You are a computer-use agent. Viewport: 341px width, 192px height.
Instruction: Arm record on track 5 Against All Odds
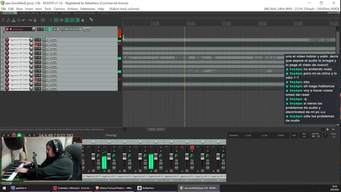(x=7, y=53)
